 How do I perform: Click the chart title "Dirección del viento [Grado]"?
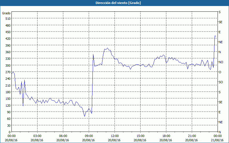click(x=118, y=3)
